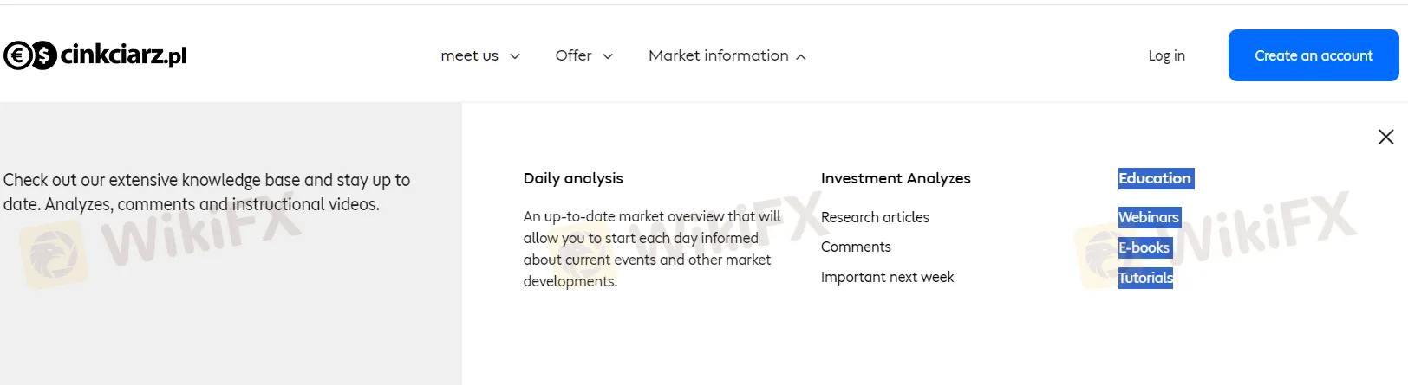This screenshot has height=385, width=1408.
Task: Expand the chevron beside 'meet us'
Action: 515,56
